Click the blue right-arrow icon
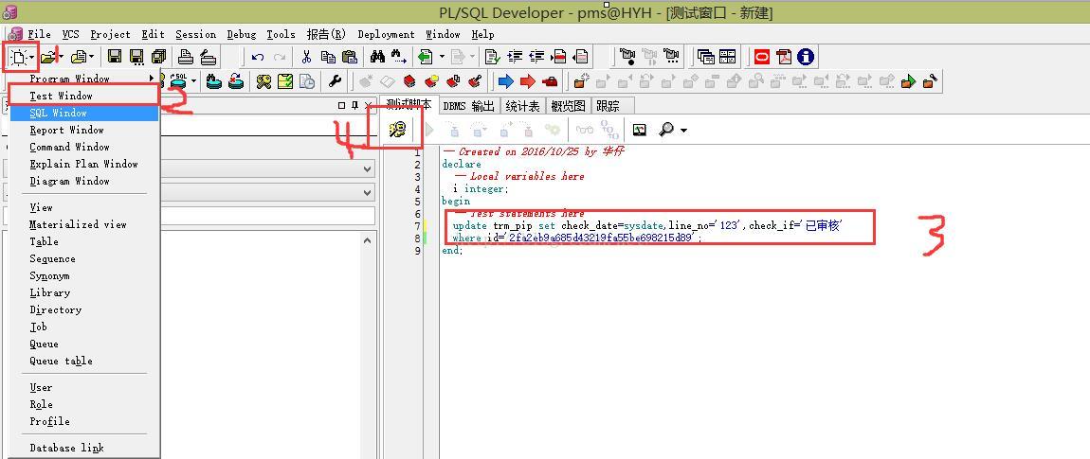 (506, 81)
